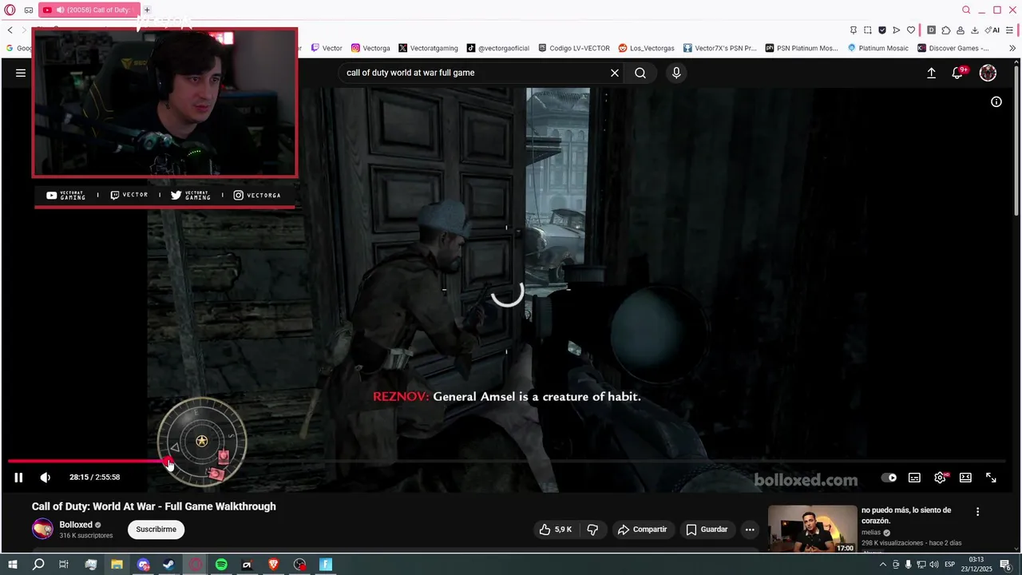1022x575 pixels.
Task: Open more actions three-dot menu under video
Action: 749,529
